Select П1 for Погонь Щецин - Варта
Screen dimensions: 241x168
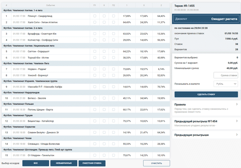(95, 109)
